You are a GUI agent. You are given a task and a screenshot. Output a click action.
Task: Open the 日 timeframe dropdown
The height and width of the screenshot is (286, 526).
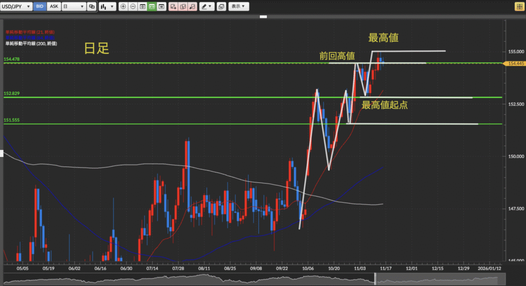click(x=73, y=7)
